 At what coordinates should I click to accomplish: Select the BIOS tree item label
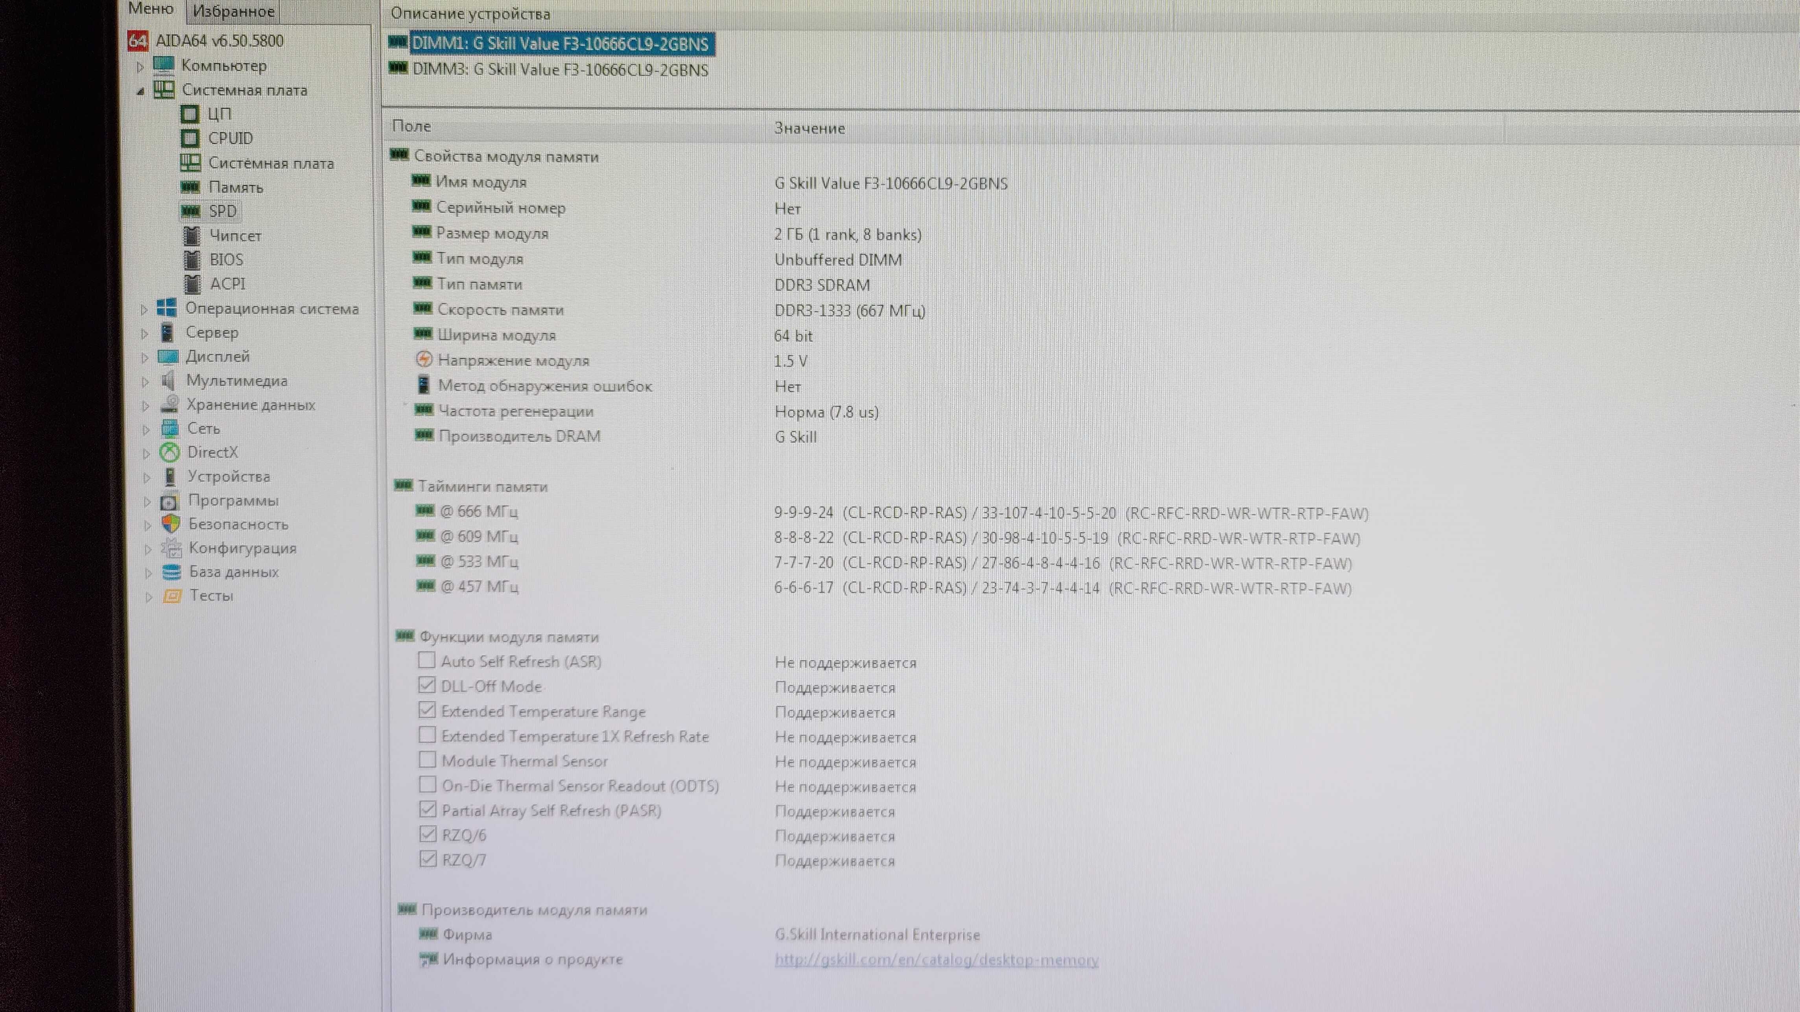point(227,260)
